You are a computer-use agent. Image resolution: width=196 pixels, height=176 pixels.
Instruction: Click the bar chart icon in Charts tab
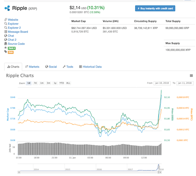[x=8, y=67]
